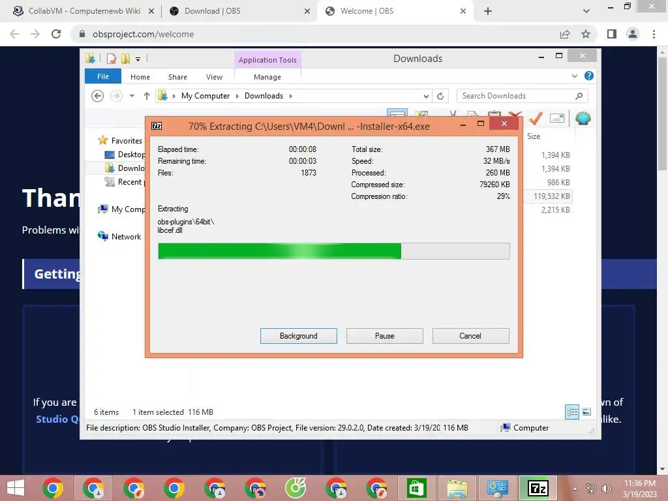Select My Computer in navigation pane
Viewport: 668px width, 501px height.
pyautogui.click(x=121, y=209)
